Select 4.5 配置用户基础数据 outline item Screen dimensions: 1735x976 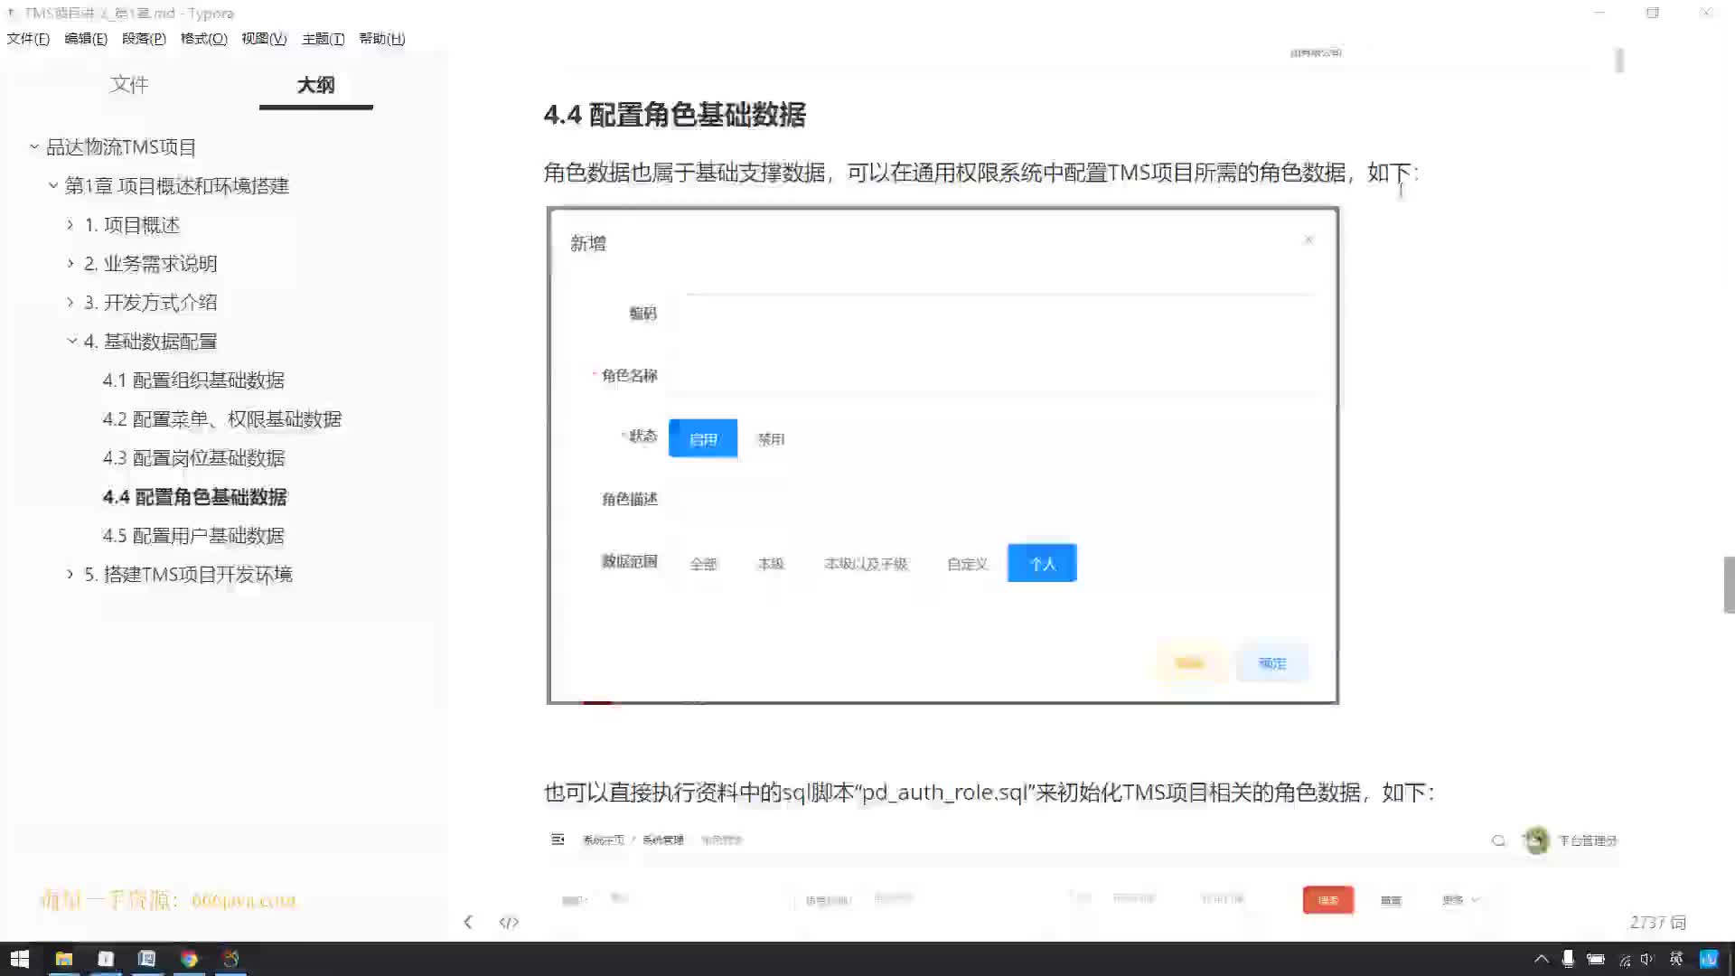[x=194, y=535]
